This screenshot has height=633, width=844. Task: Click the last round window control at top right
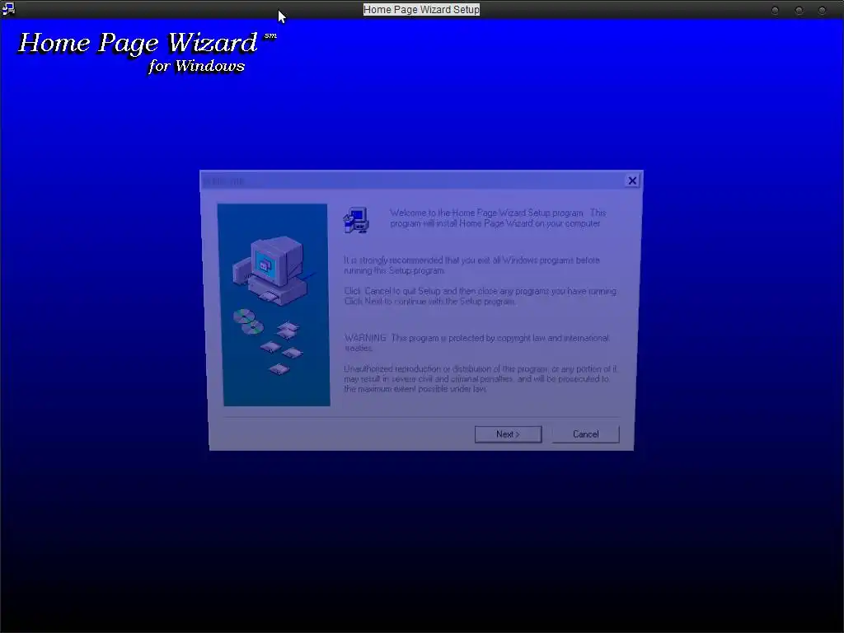coord(822,10)
